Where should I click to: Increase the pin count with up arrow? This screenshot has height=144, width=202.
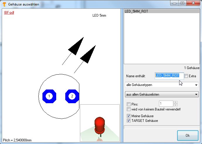coord(175,102)
